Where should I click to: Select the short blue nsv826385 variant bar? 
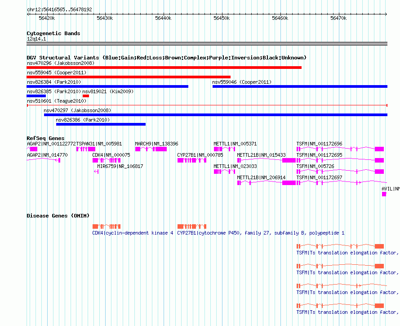tap(36, 96)
